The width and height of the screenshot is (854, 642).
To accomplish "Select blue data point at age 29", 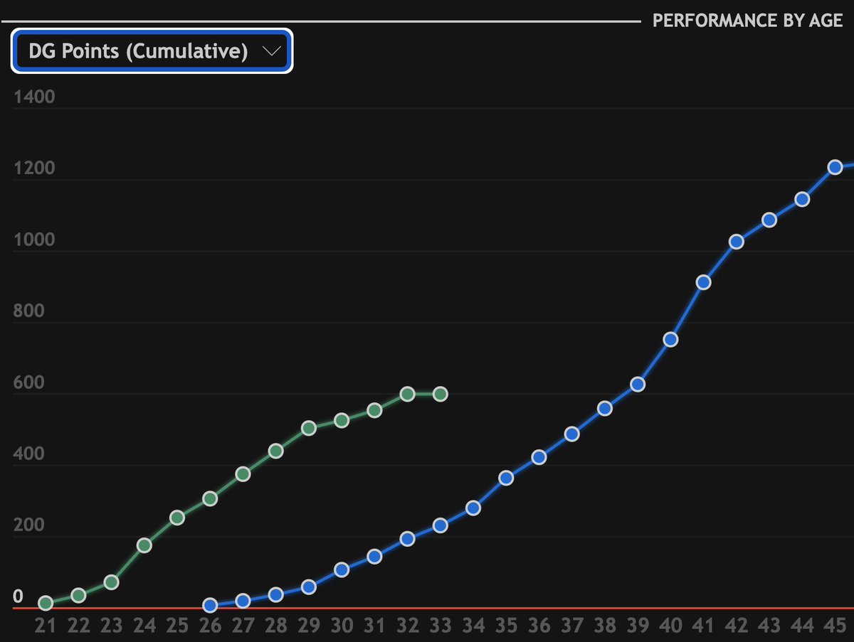I will 309,587.
